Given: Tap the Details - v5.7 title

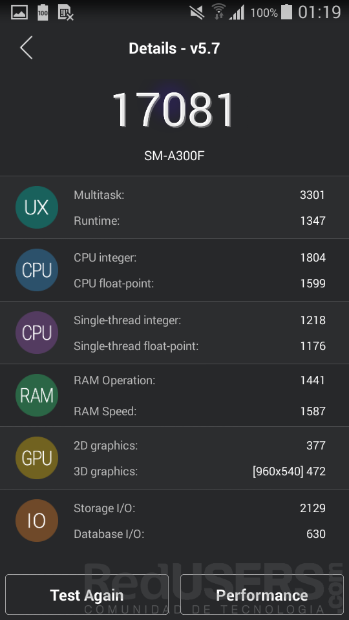Looking at the screenshot, I should (174, 48).
